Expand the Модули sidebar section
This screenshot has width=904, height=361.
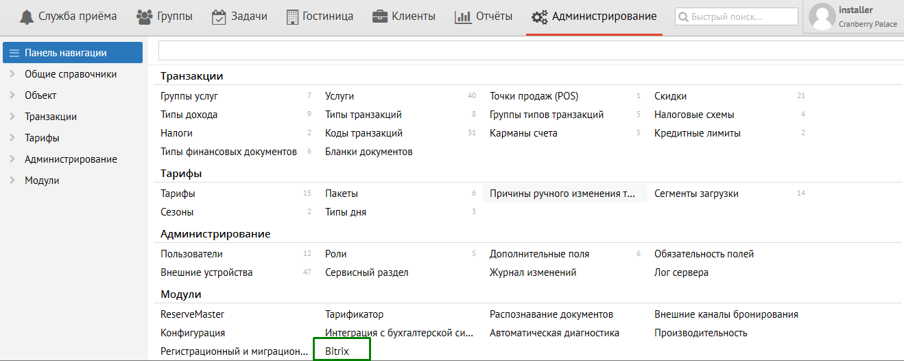pyautogui.click(x=12, y=180)
